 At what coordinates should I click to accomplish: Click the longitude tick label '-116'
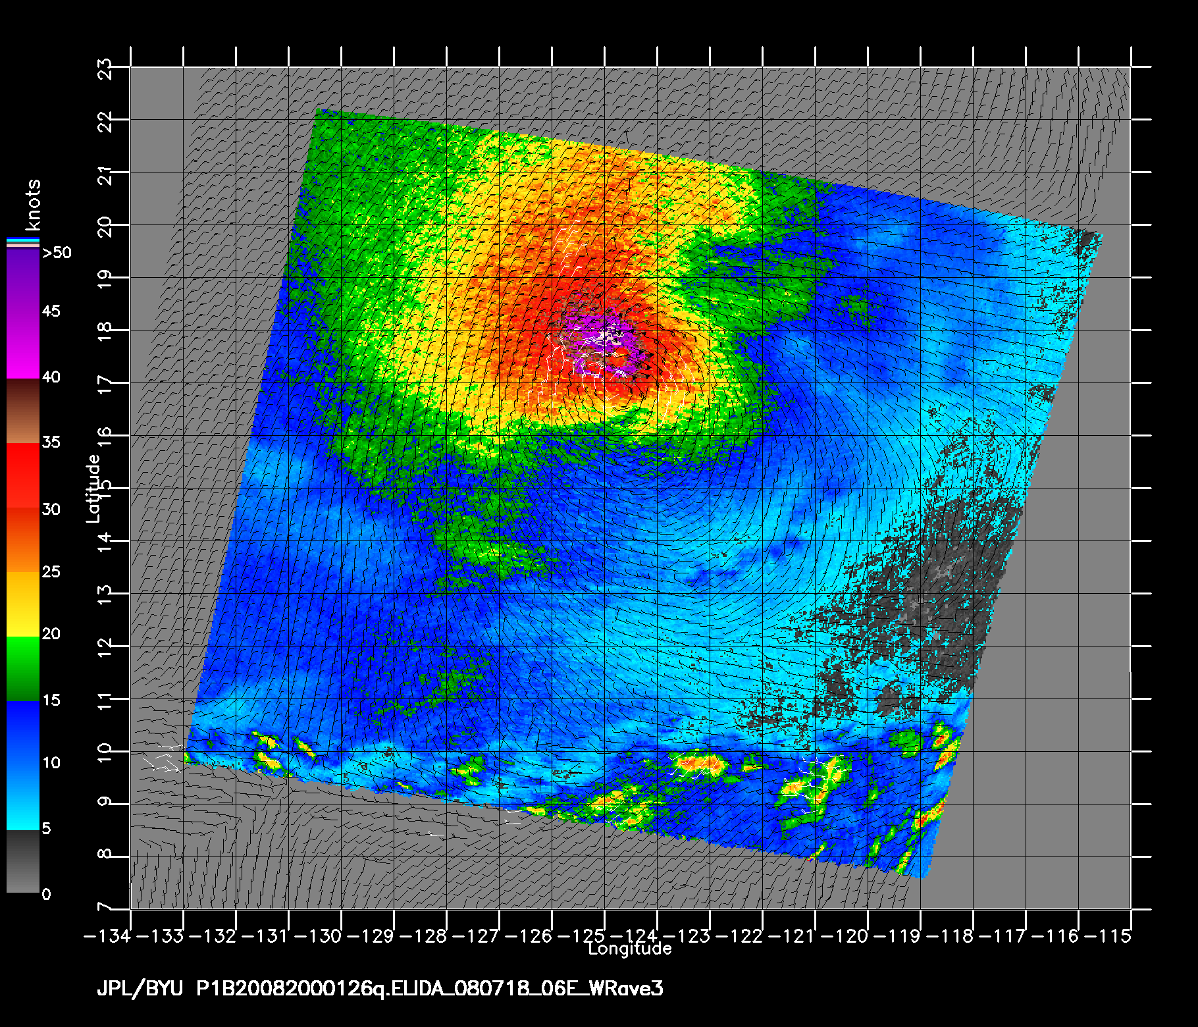tap(1055, 935)
